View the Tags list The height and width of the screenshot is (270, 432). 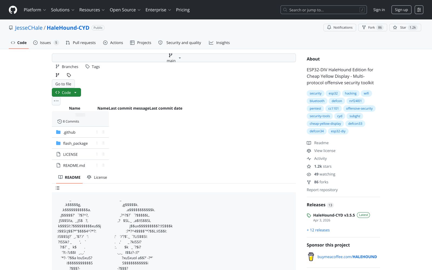click(x=93, y=66)
